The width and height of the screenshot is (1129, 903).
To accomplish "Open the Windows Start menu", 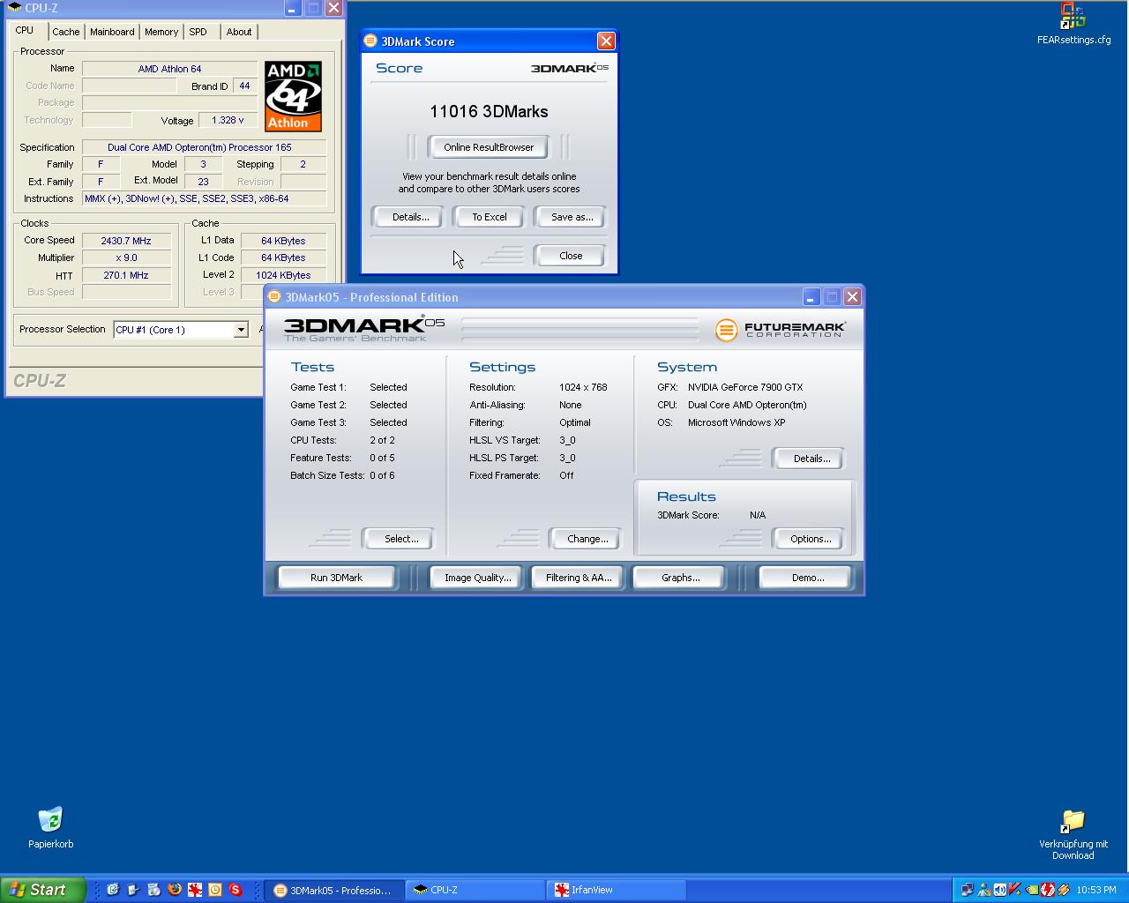I will pos(43,890).
